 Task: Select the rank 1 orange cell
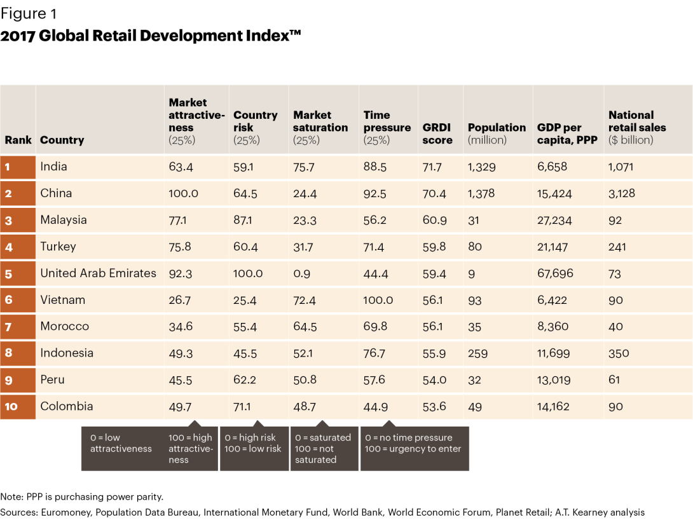click(18, 167)
